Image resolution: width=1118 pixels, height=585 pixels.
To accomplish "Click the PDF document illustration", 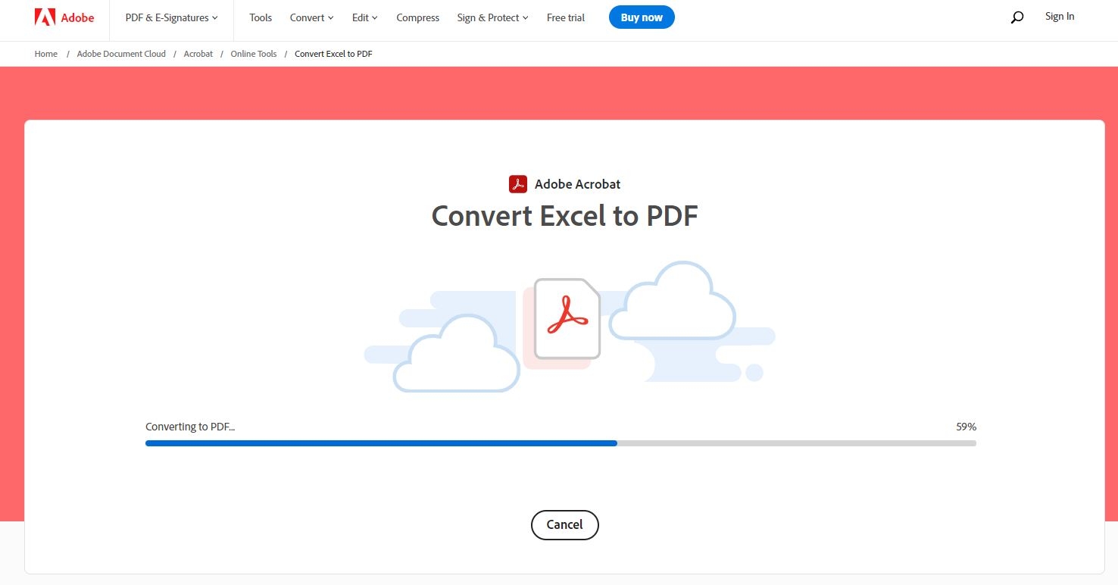I will (567, 318).
